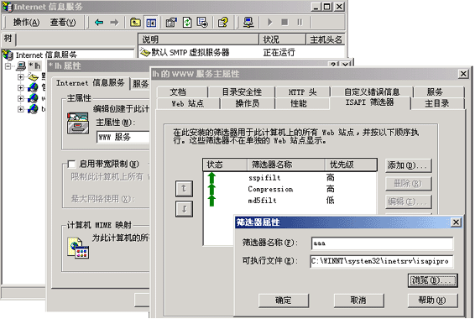The width and height of the screenshot is (475, 319).
Task: Collapse the *lh computer tree node
Action: point(8,65)
